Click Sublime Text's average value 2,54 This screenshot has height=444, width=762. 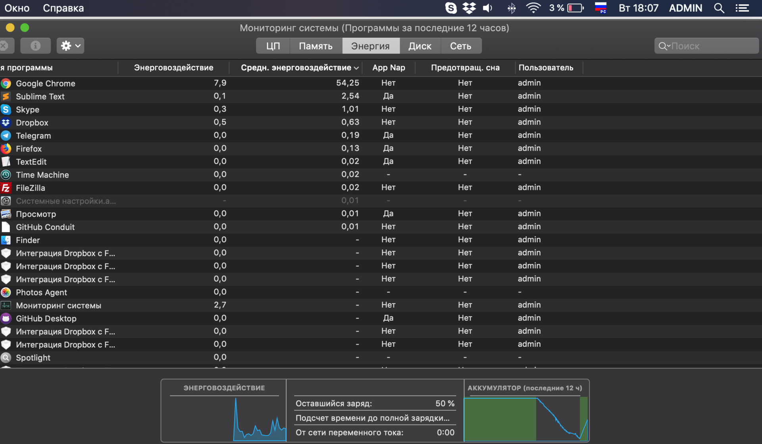pos(350,96)
